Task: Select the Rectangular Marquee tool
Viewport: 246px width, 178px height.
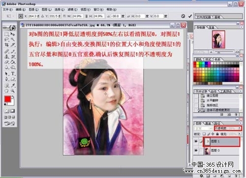Action: 6,34
